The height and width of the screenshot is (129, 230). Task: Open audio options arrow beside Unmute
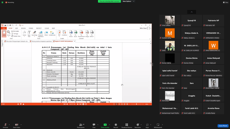[x=9, y=125]
